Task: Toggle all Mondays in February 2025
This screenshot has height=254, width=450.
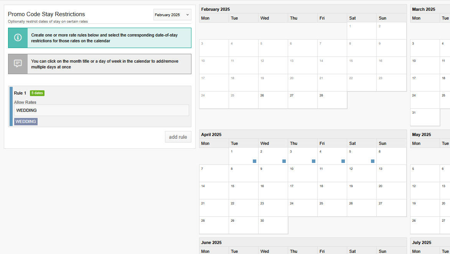Action: coord(214,18)
